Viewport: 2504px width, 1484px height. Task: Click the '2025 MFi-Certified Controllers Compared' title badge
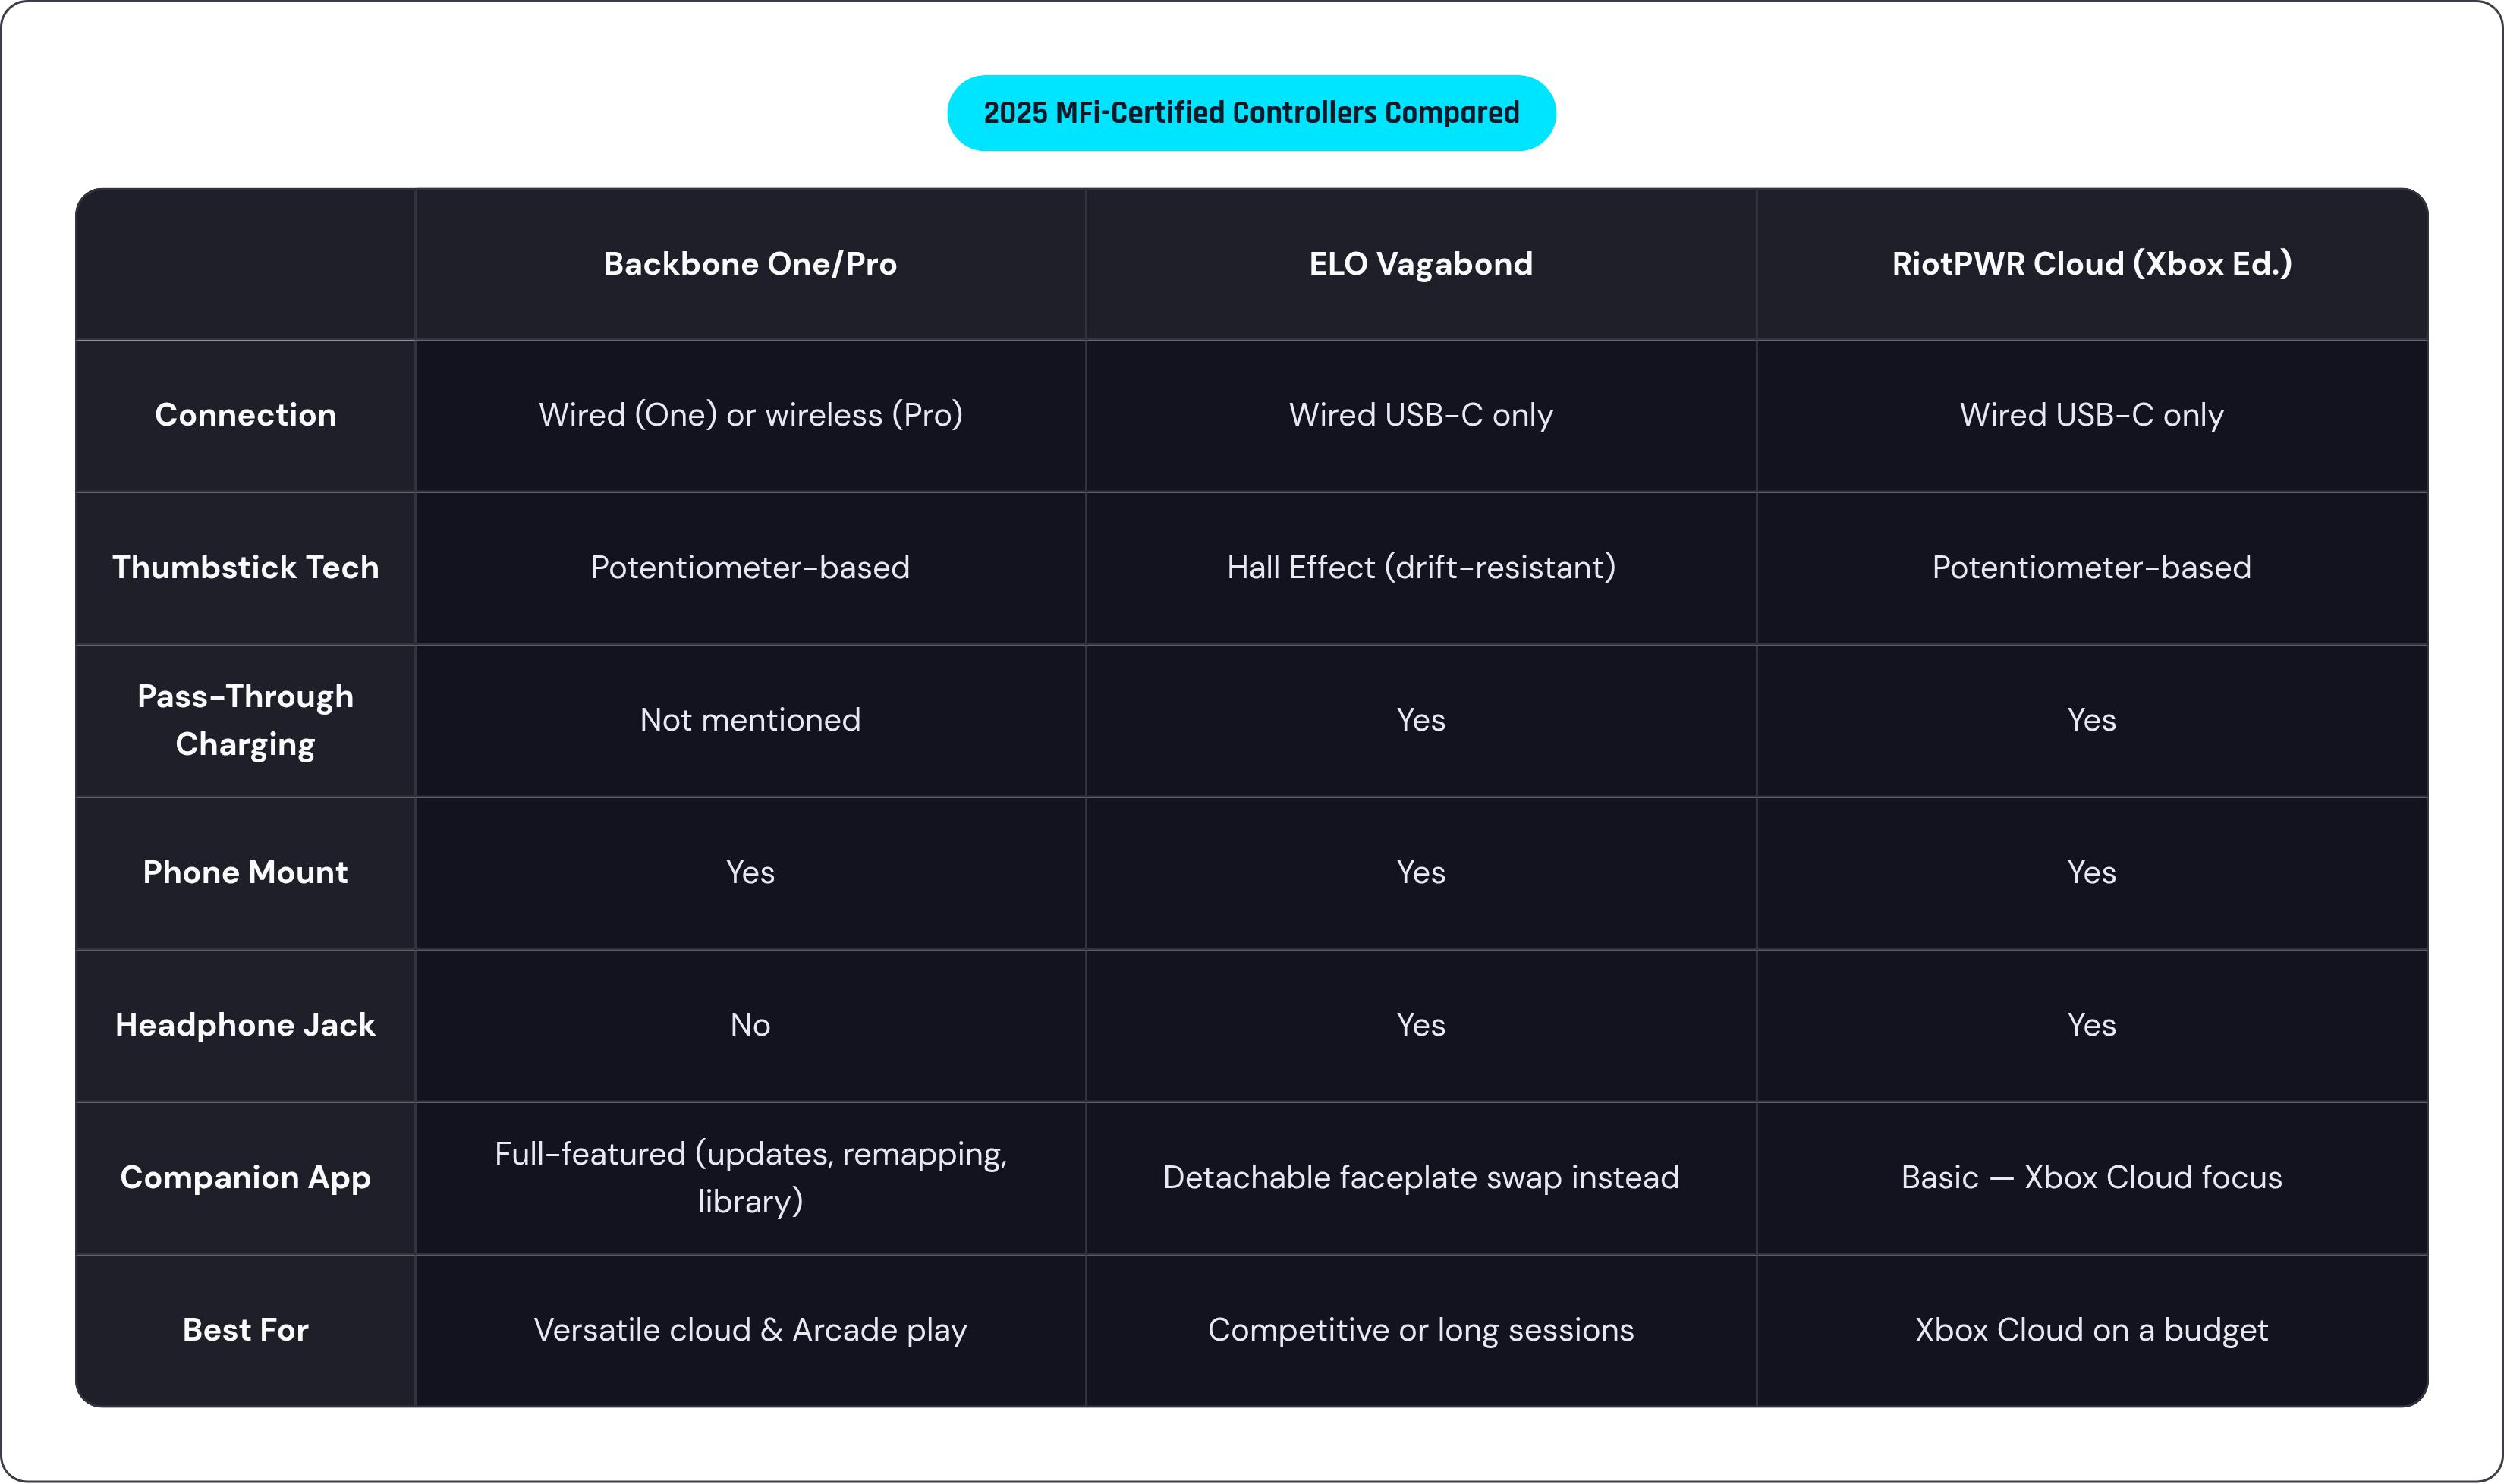1251,113
